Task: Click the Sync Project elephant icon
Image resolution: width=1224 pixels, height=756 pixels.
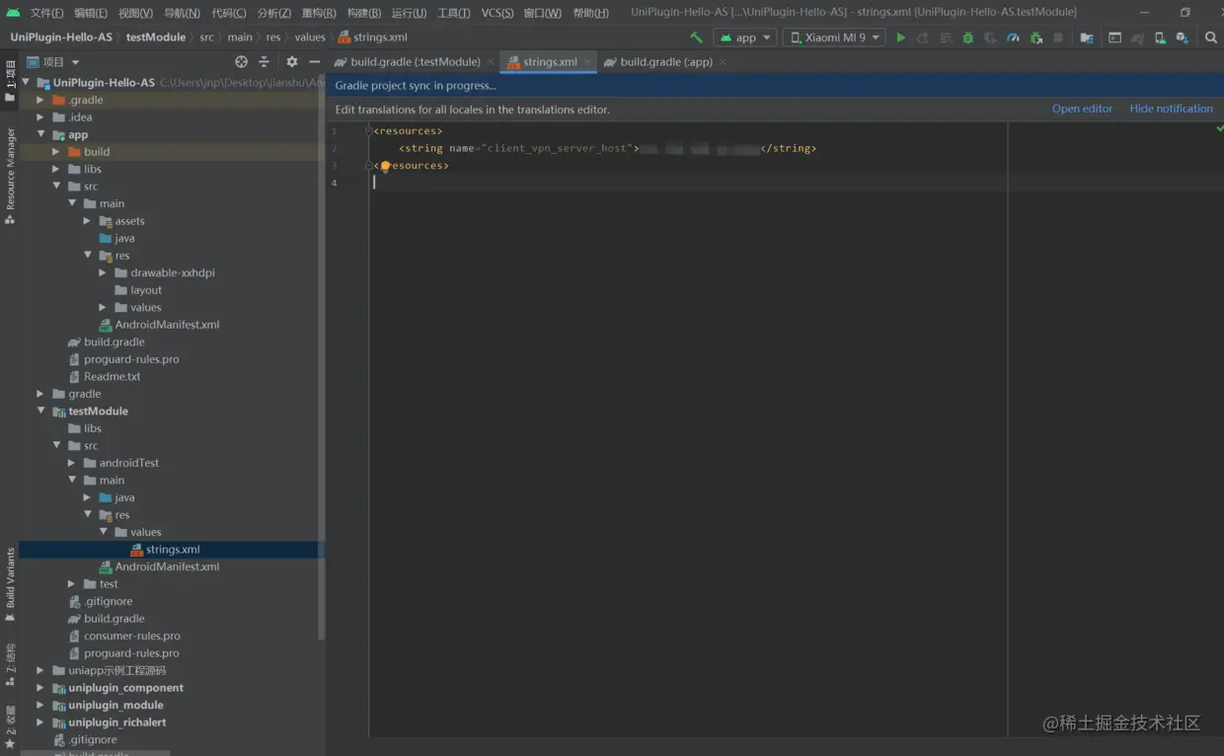Action: (x=1137, y=38)
